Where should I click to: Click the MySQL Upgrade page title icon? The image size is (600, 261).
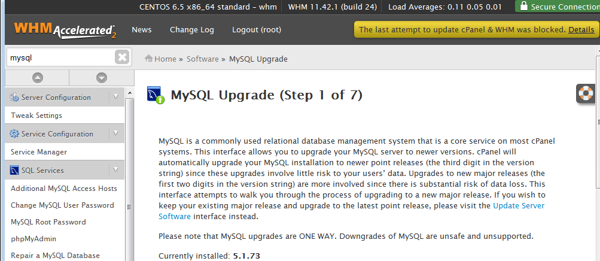pyautogui.click(x=156, y=95)
